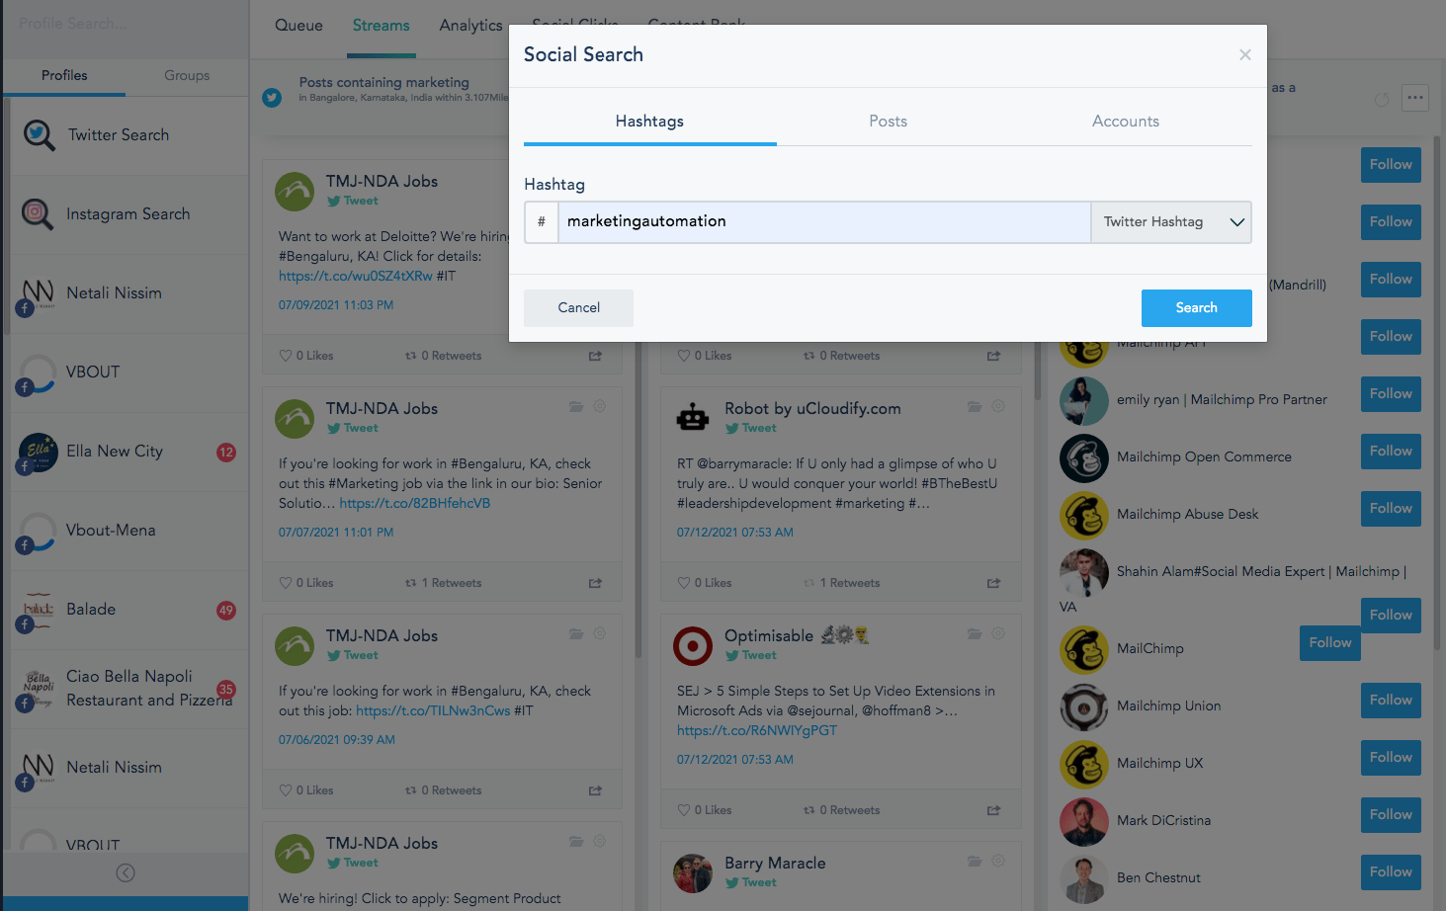Open gear icon on Robot by uCloudify tweet

click(998, 406)
